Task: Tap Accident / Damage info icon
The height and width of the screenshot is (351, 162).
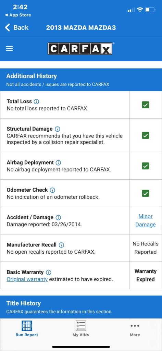Action: tap(58, 217)
